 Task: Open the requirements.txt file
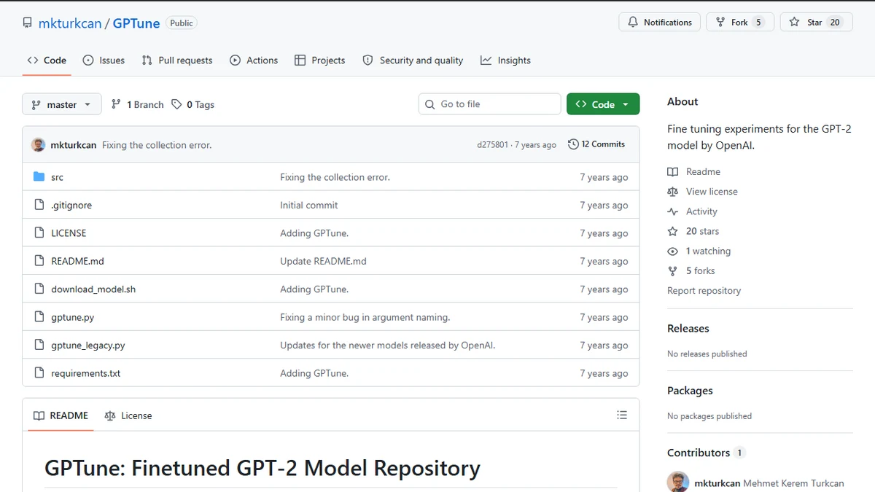coord(86,373)
